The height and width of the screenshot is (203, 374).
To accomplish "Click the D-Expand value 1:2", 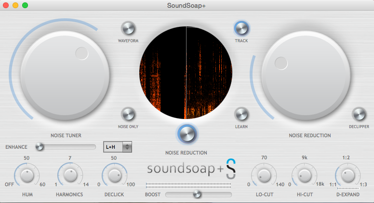I will 346,157.
